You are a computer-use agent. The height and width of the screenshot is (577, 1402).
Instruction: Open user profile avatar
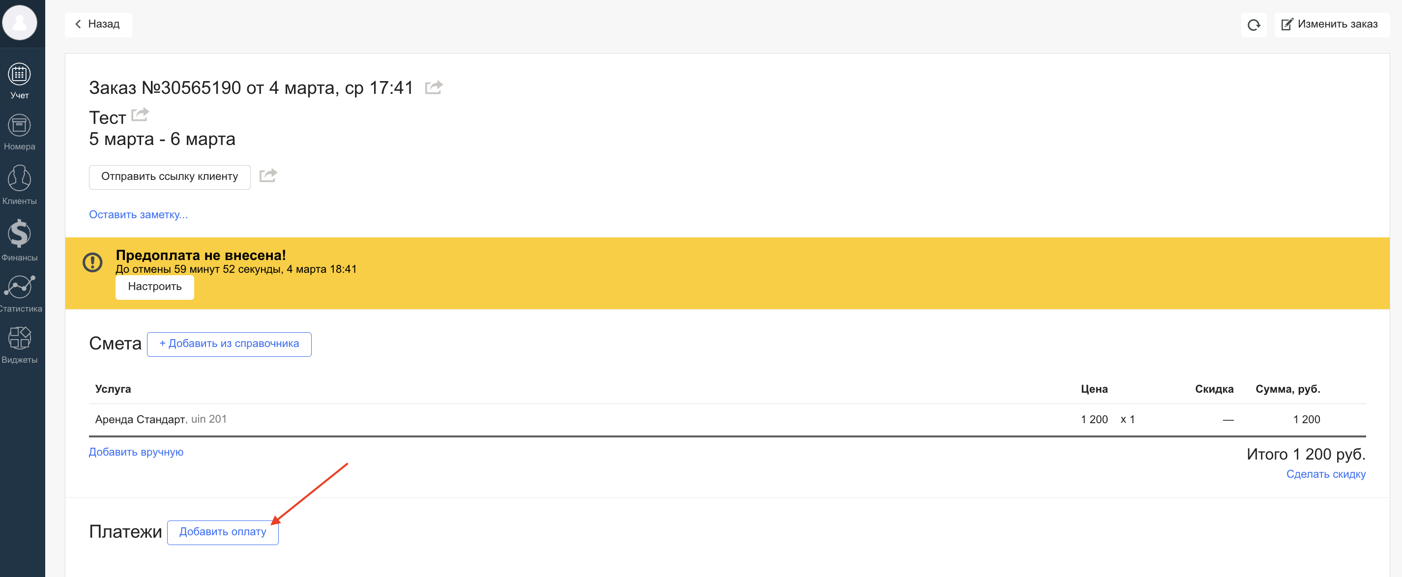(20, 23)
